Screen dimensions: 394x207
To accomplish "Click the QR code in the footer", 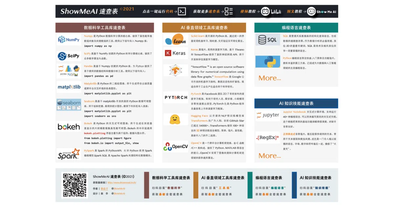I will [75, 185].
